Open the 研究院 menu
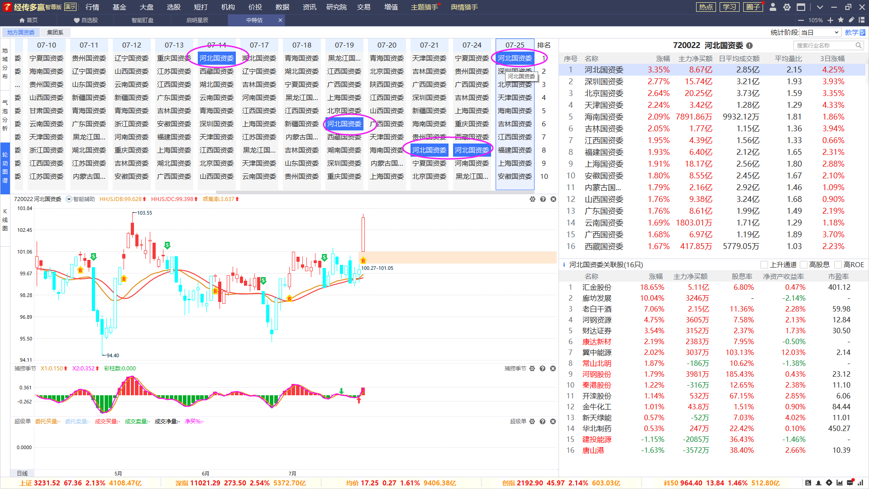Screen dimensions: 869x489 [336, 7]
